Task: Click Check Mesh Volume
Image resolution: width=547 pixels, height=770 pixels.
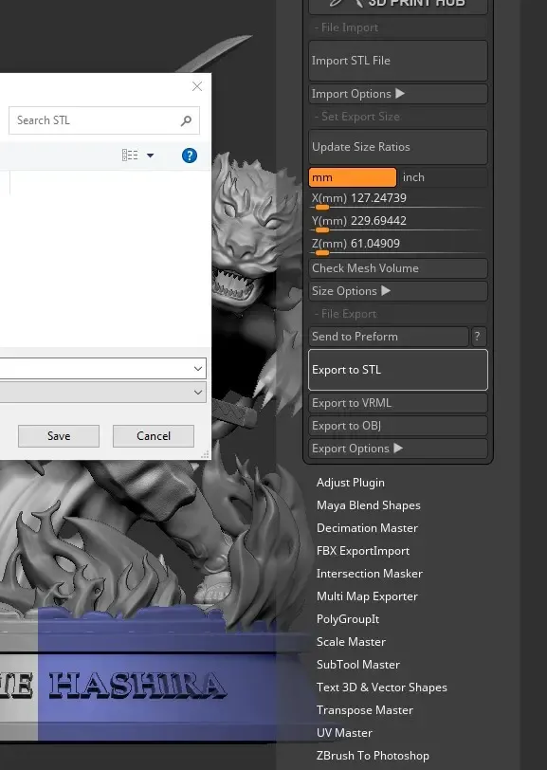Action: point(398,268)
